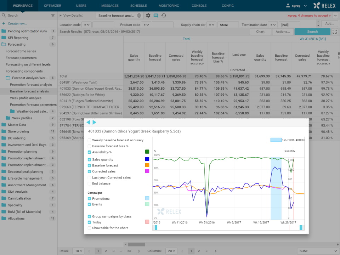Check Show table for the chart
The image size is (340, 255).
tap(90, 228)
